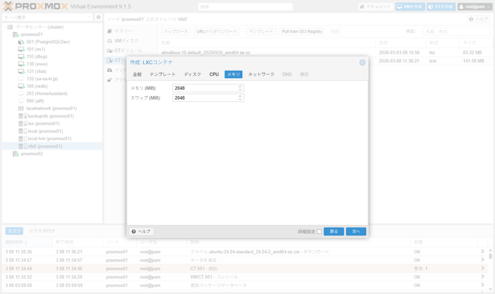495x294 pixels.
Task: Collapse the proxmox01 node tree
Action: point(9,35)
